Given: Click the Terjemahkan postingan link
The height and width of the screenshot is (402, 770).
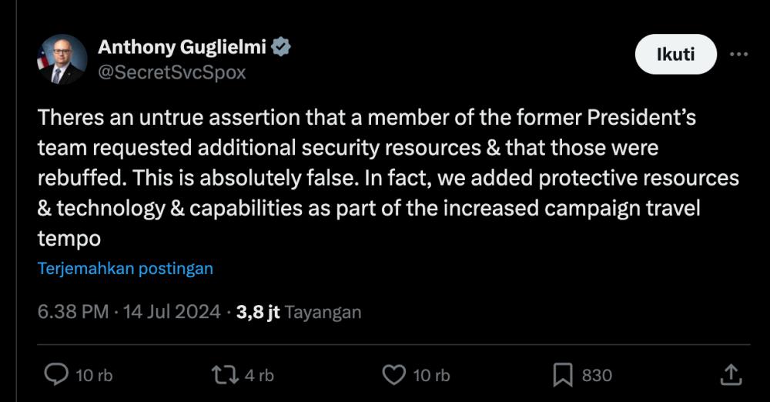Looking at the screenshot, I should pos(126,268).
